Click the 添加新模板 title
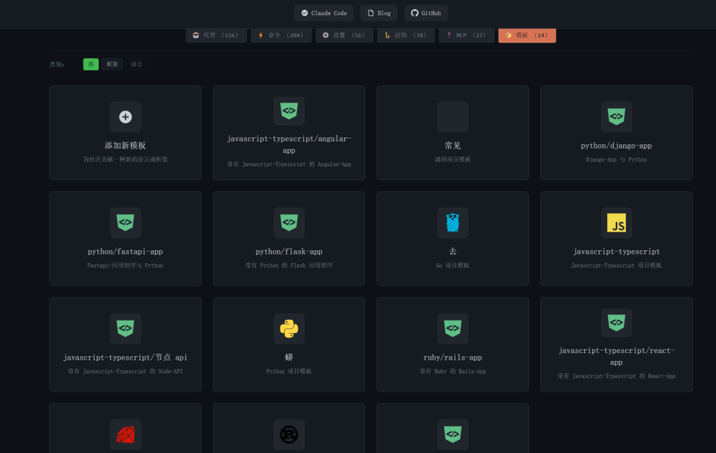The image size is (716, 453). [x=125, y=146]
